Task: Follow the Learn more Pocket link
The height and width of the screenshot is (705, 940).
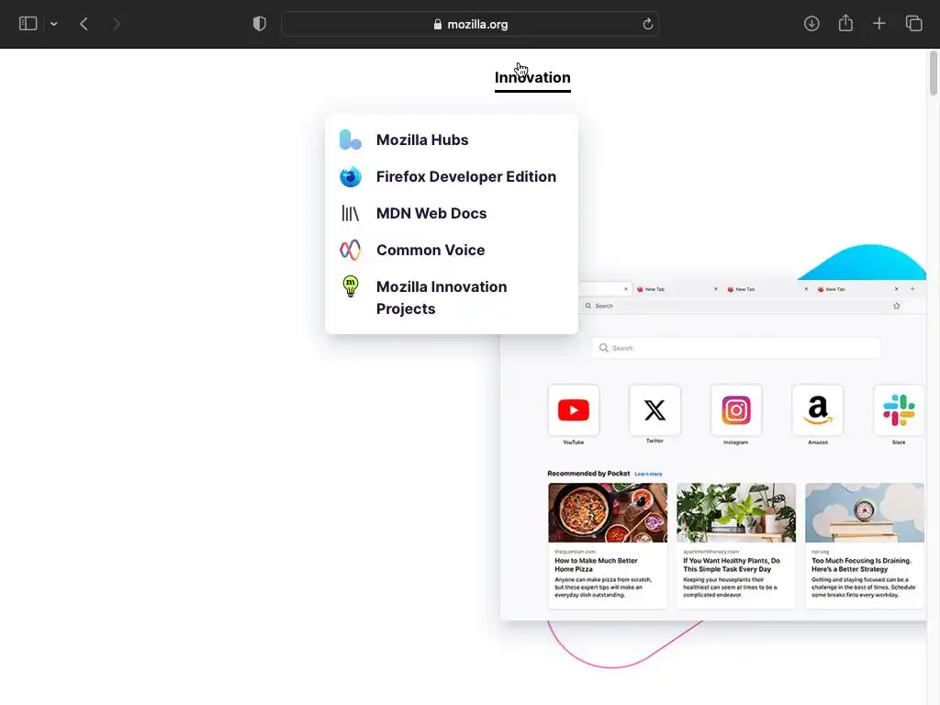Action: pyautogui.click(x=648, y=475)
